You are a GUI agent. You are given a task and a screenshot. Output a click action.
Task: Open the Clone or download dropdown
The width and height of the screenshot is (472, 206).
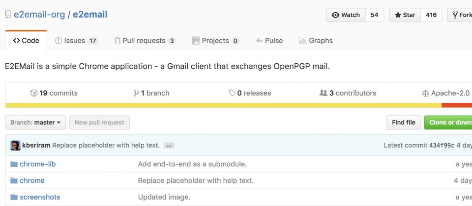[x=448, y=123]
